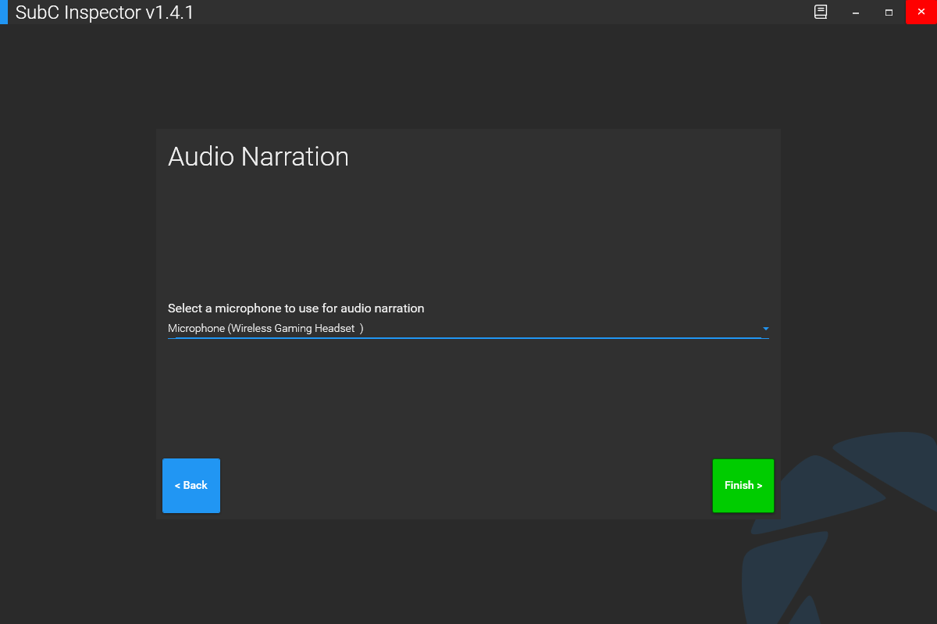
Task: Expand the microphone list using the blue arrow
Action: pyautogui.click(x=766, y=329)
